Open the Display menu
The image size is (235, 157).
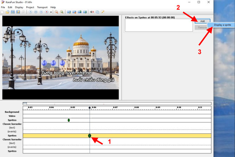click(x=19, y=7)
